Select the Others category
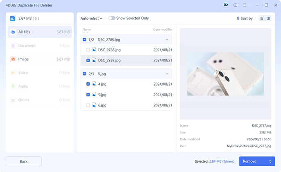The height and width of the screenshot is (172, 281). pyautogui.click(x=40, y=100)
